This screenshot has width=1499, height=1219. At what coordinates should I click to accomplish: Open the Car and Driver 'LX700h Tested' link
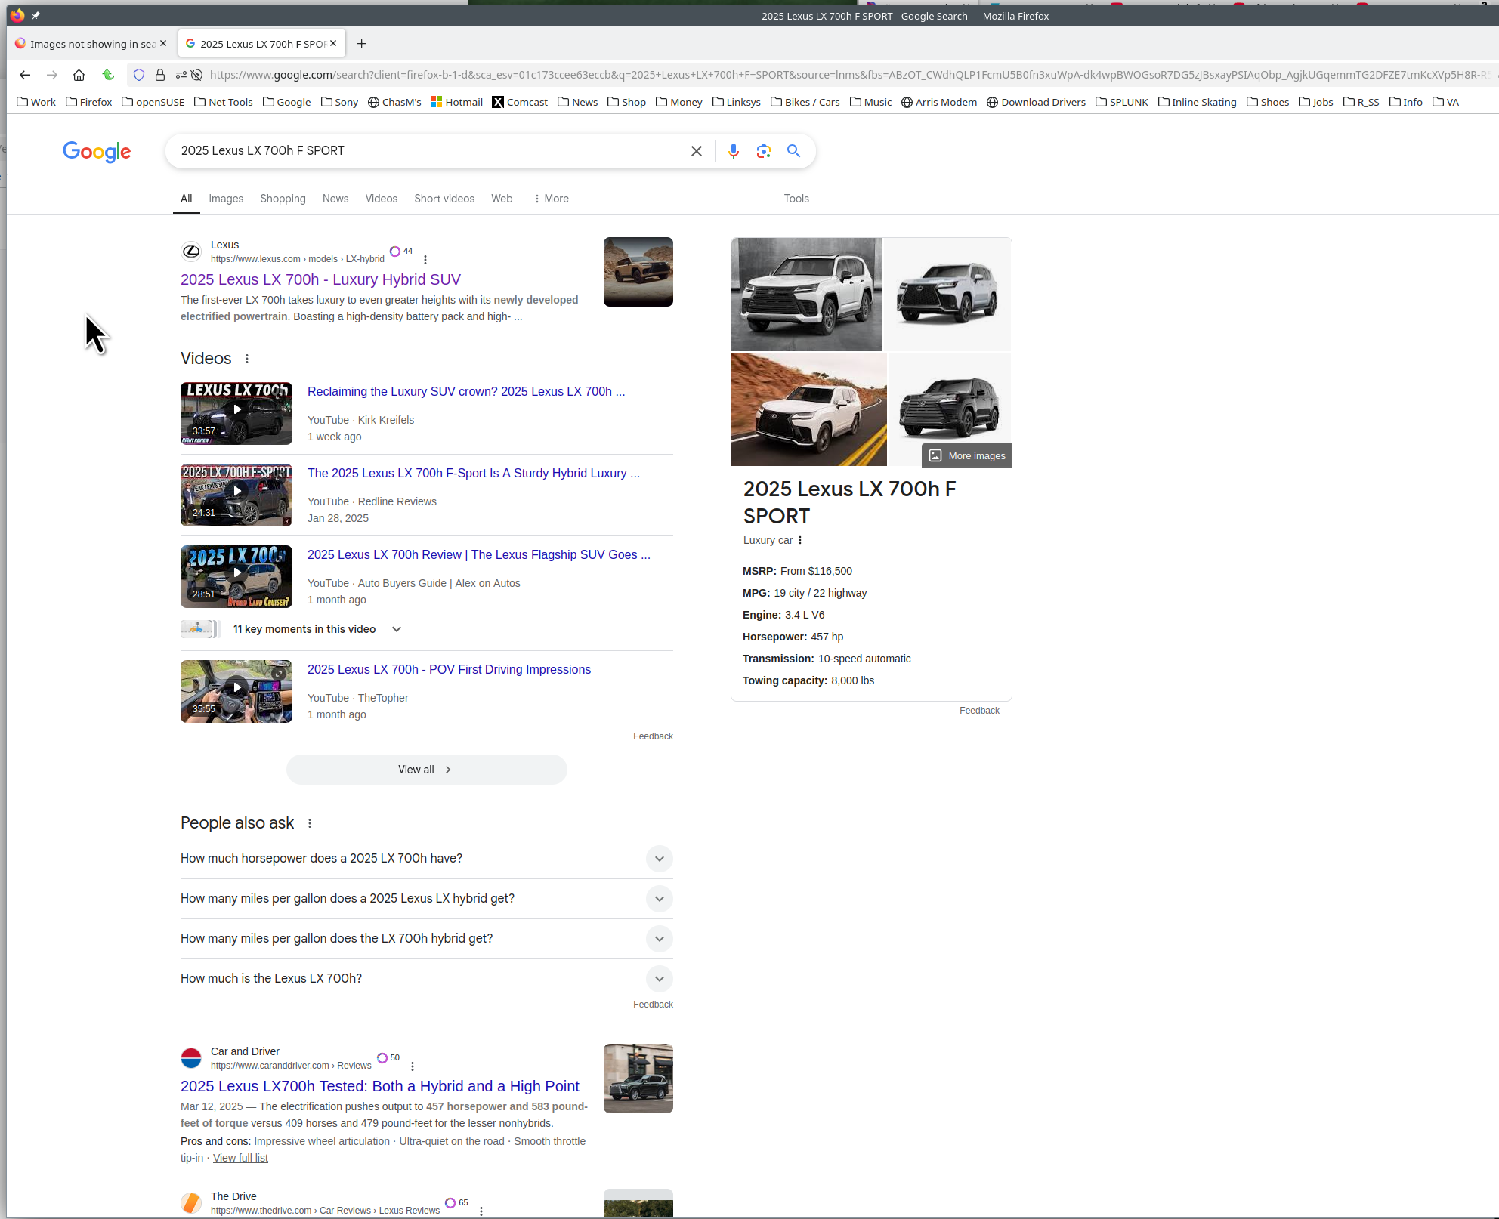click(x=380, y=1086)
